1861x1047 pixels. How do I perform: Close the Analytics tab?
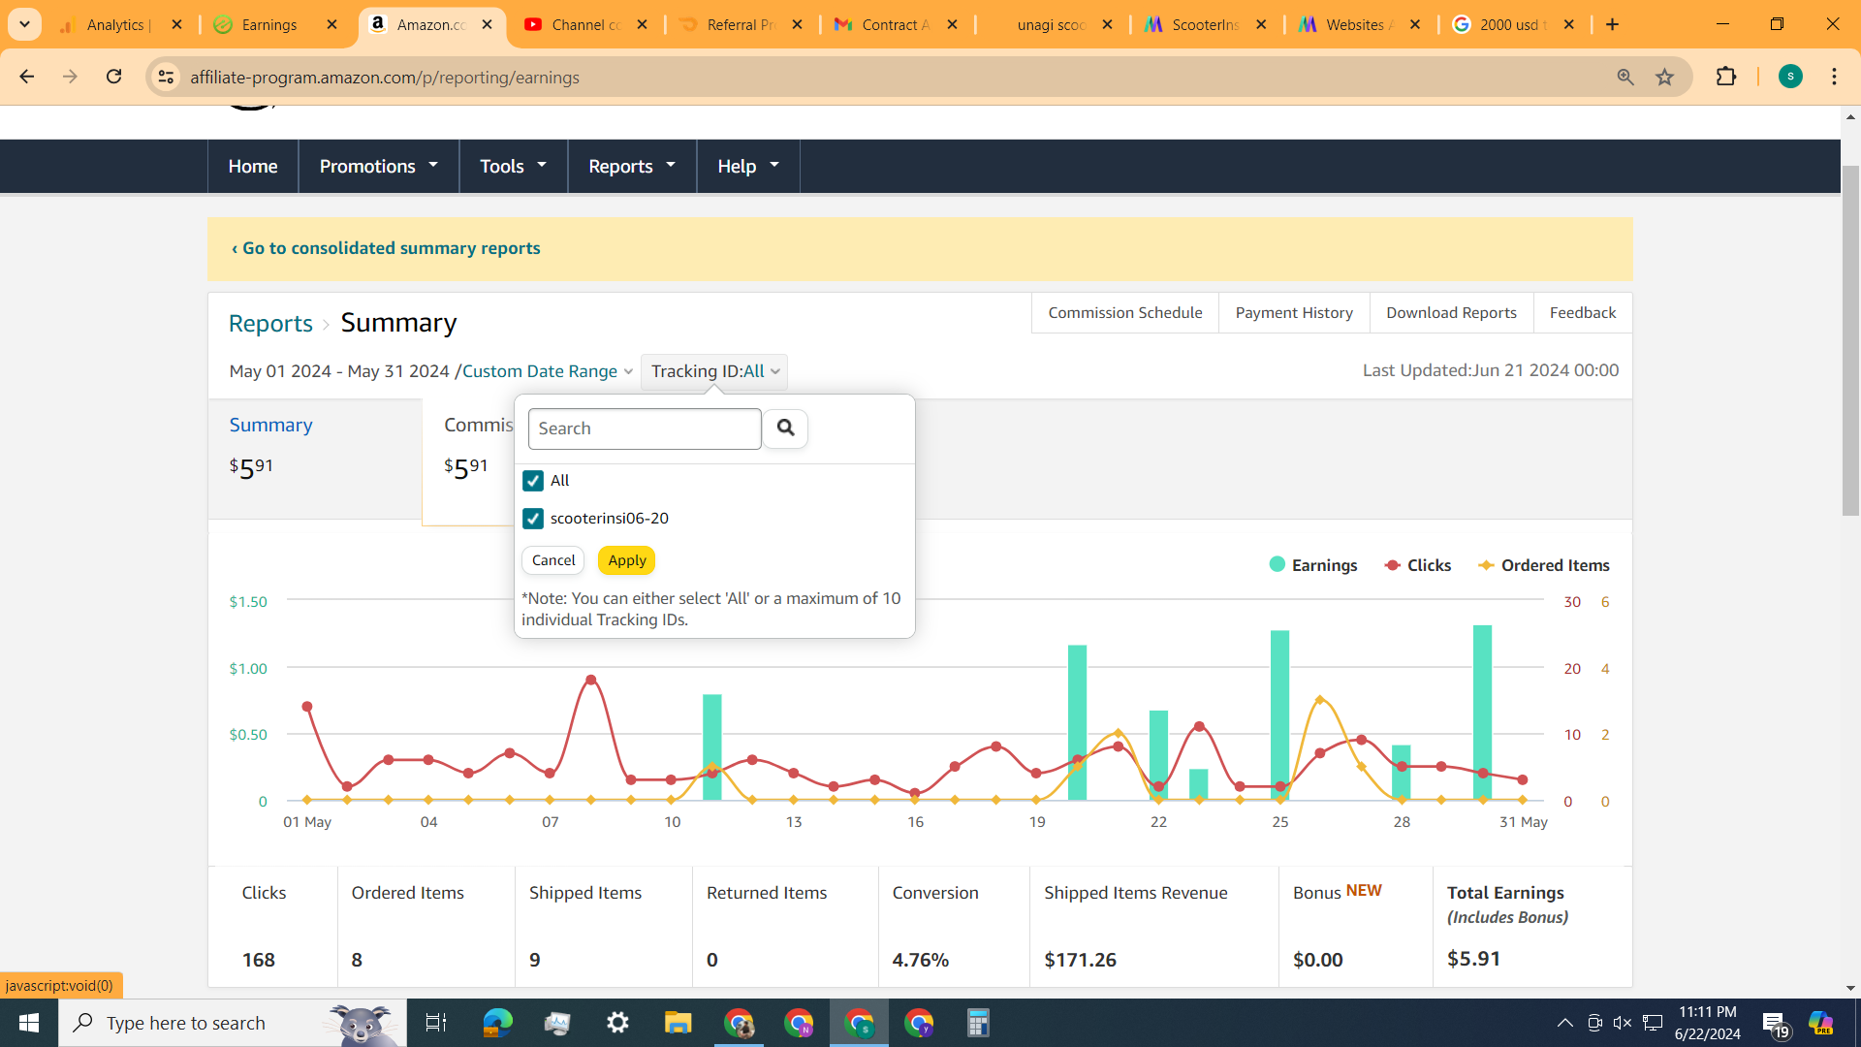click(176, 24)
